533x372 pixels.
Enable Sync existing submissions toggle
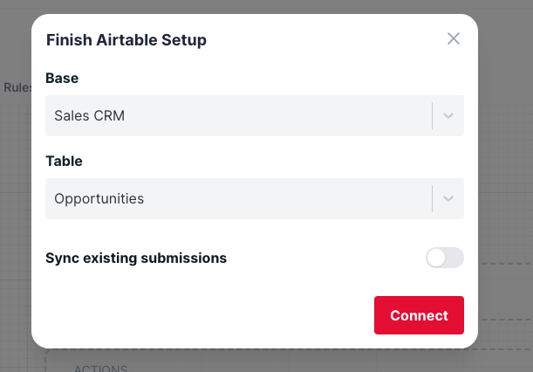pyautogui.click(x=444, y=258)
